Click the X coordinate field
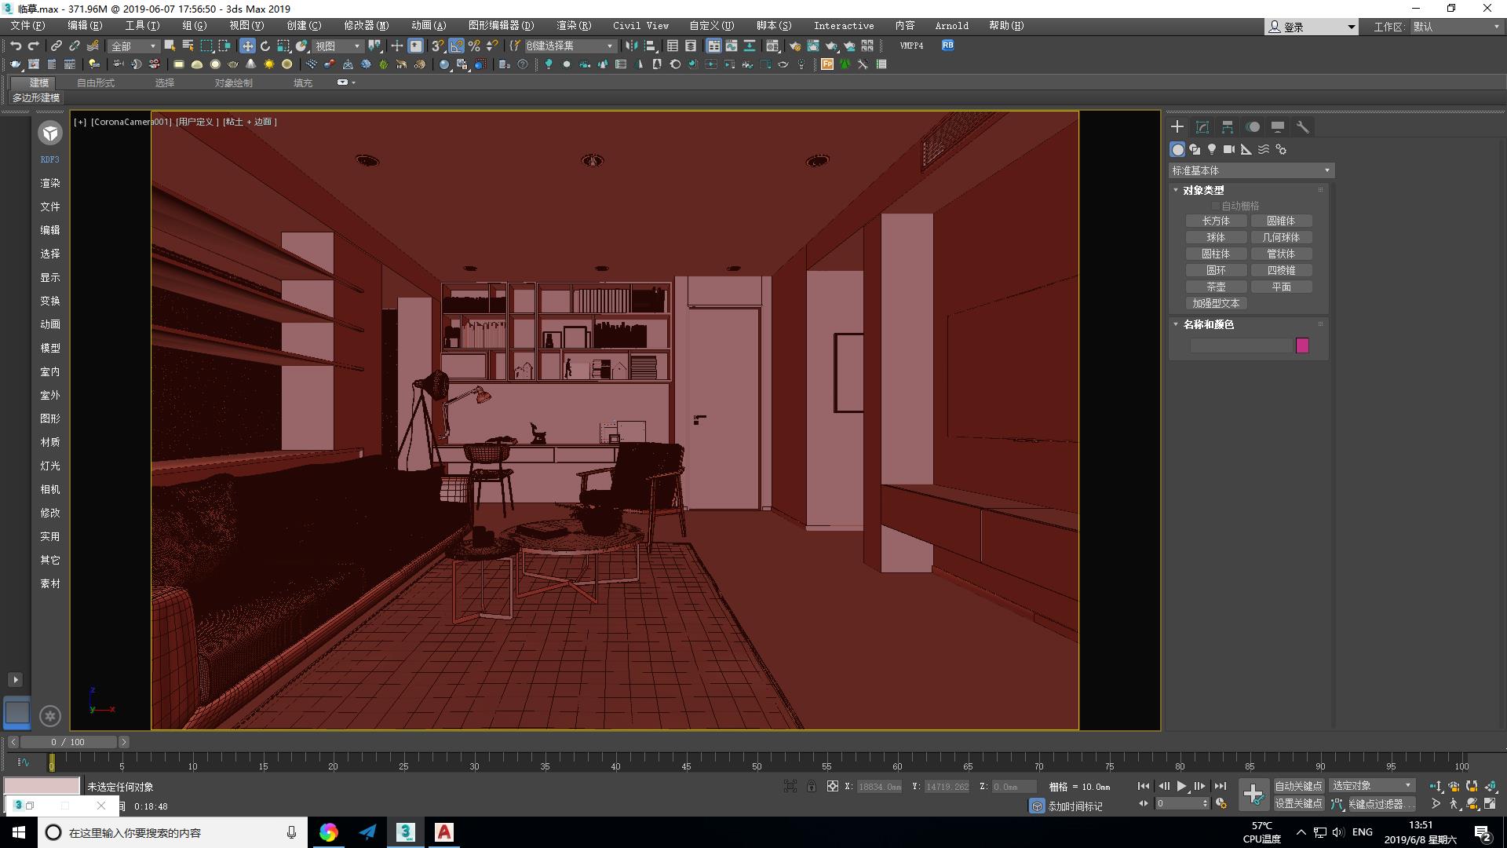The image size is (1507, 848). pyautogui.click(x=880, y=786)
